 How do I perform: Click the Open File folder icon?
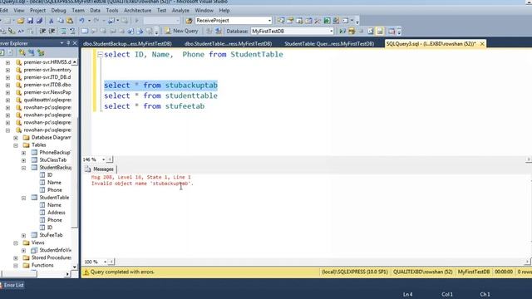pyautogui.click(x=20, y=21)
